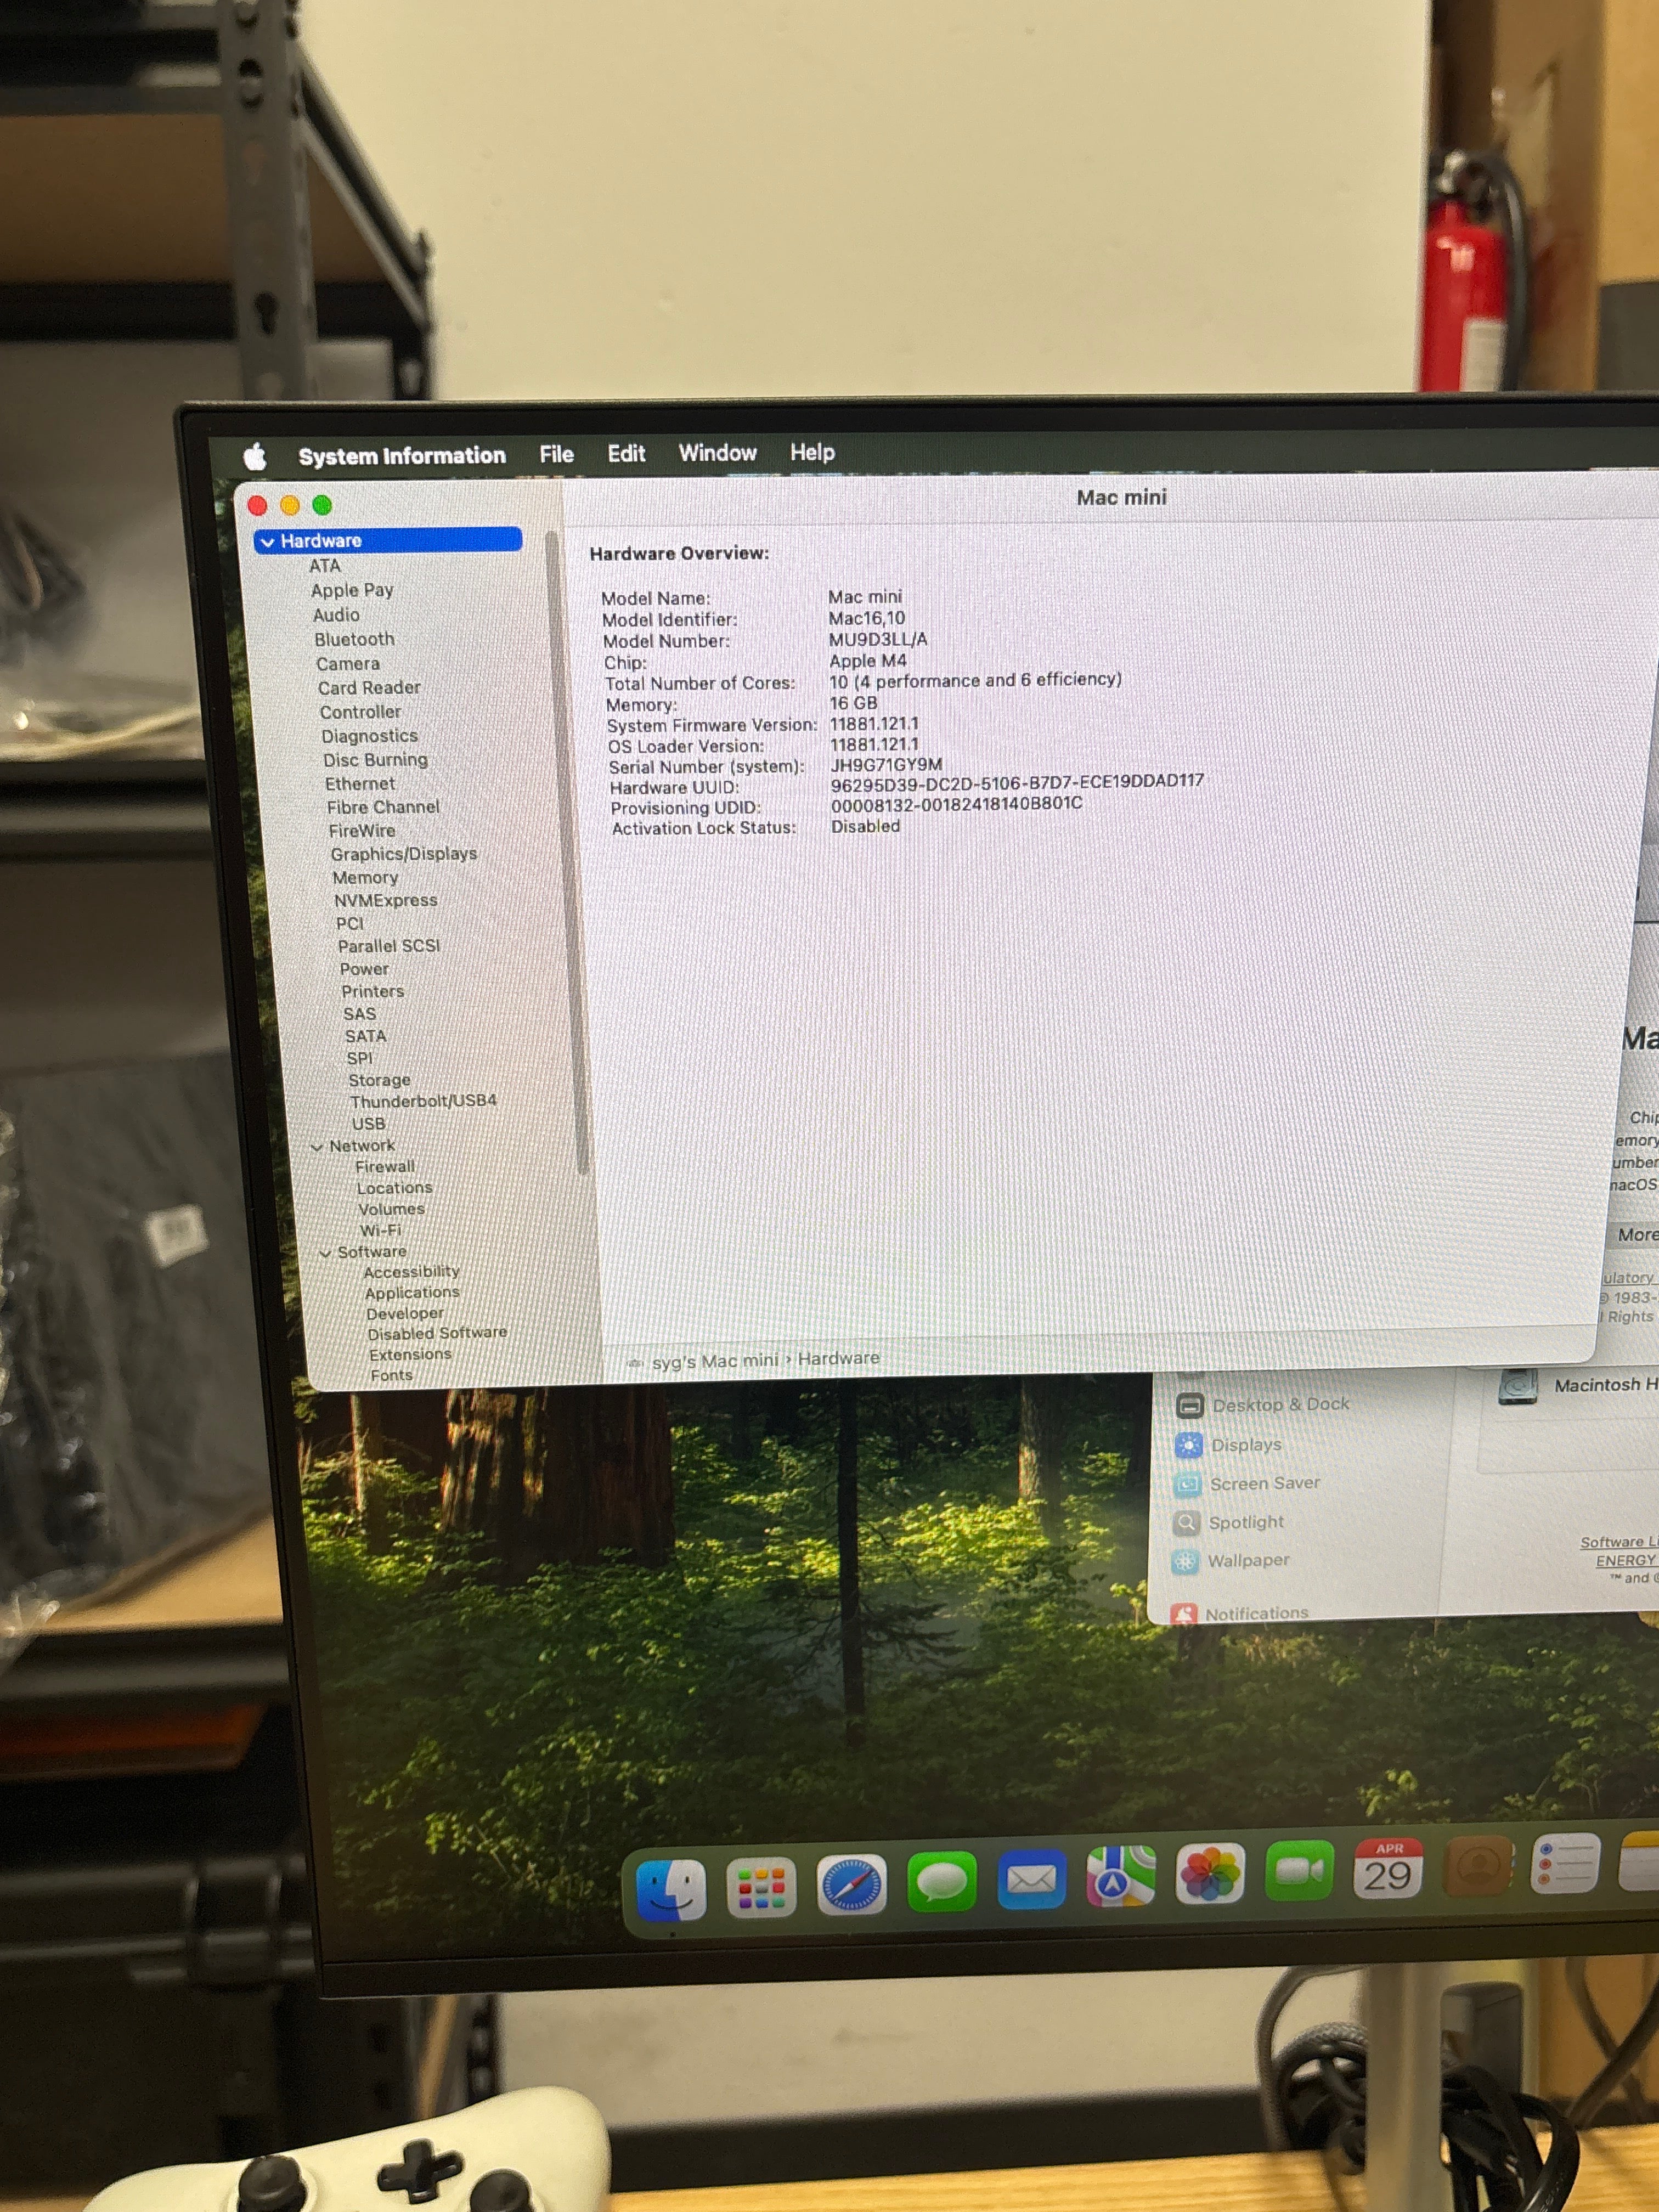Open Calendar from the Dock

[1388, 1868]
